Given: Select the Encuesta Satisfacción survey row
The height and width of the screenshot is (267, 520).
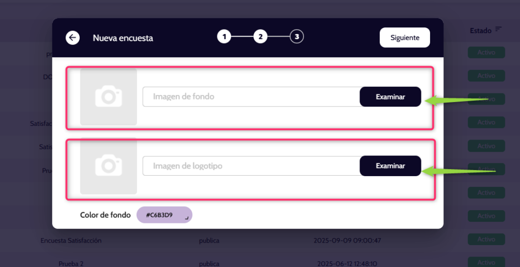Looking at the screenshot, I should tap(71, 240).
